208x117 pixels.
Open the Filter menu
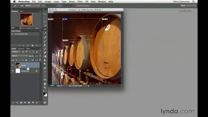[80, 2]
